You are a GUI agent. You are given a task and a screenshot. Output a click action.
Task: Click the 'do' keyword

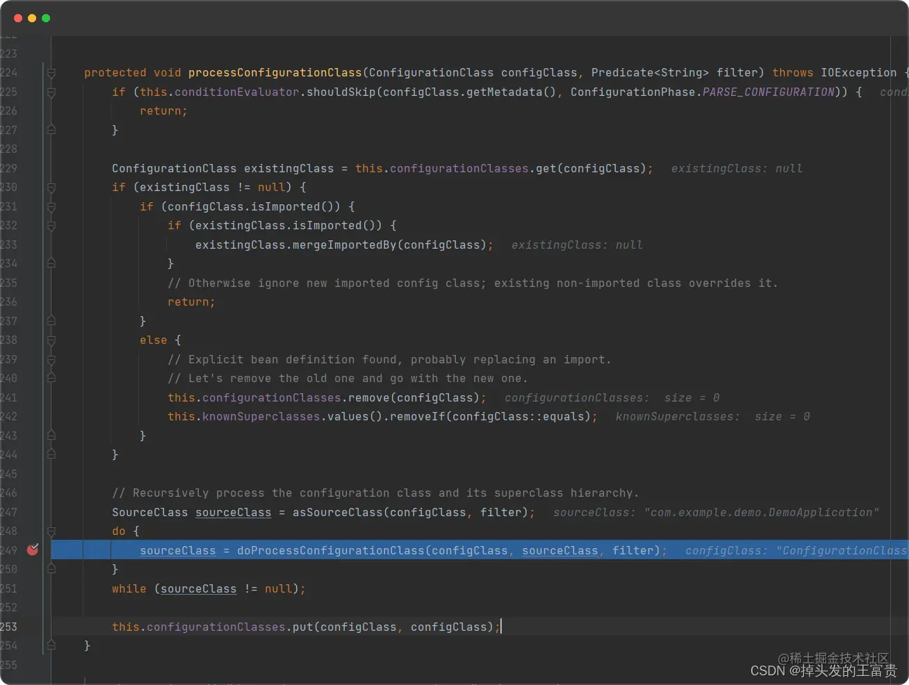tap(119, 531)
